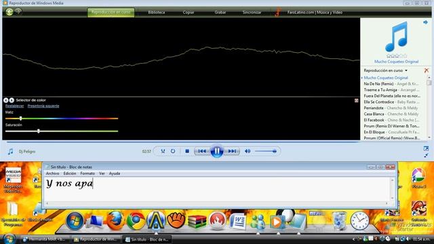
Task: Show next enhancement panel arrow
Action: pos(12,100)
